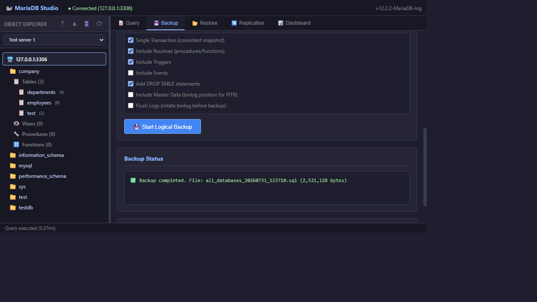The height and width of the screenshot is (302, 537).
Task: Uncheck Include Triggers checkbox
Action: point(130,62)
